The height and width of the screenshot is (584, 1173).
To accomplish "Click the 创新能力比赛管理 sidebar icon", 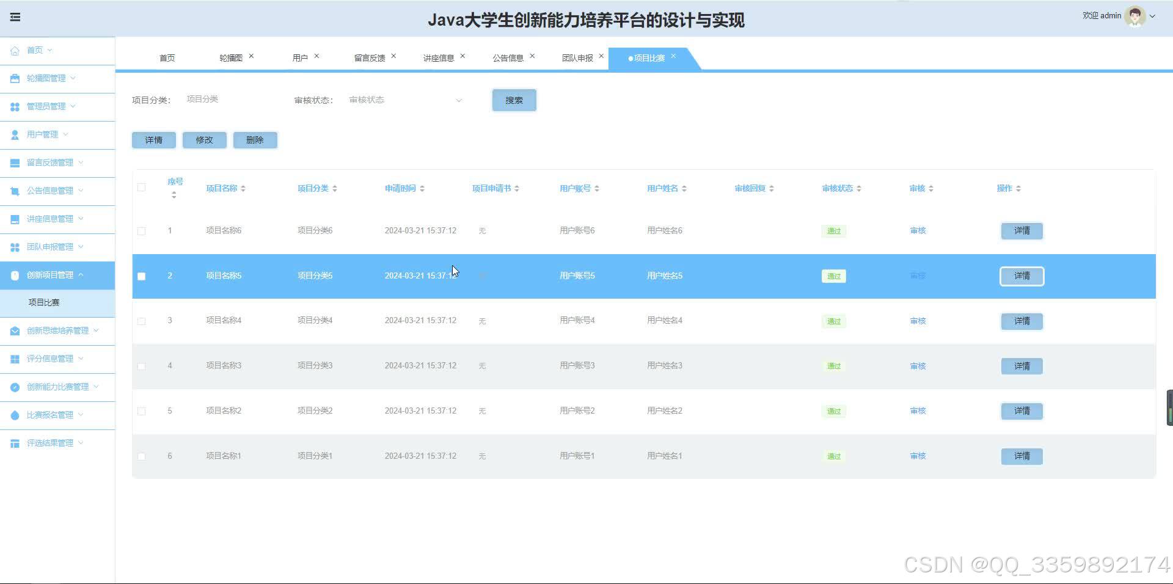I will point(15,387).
